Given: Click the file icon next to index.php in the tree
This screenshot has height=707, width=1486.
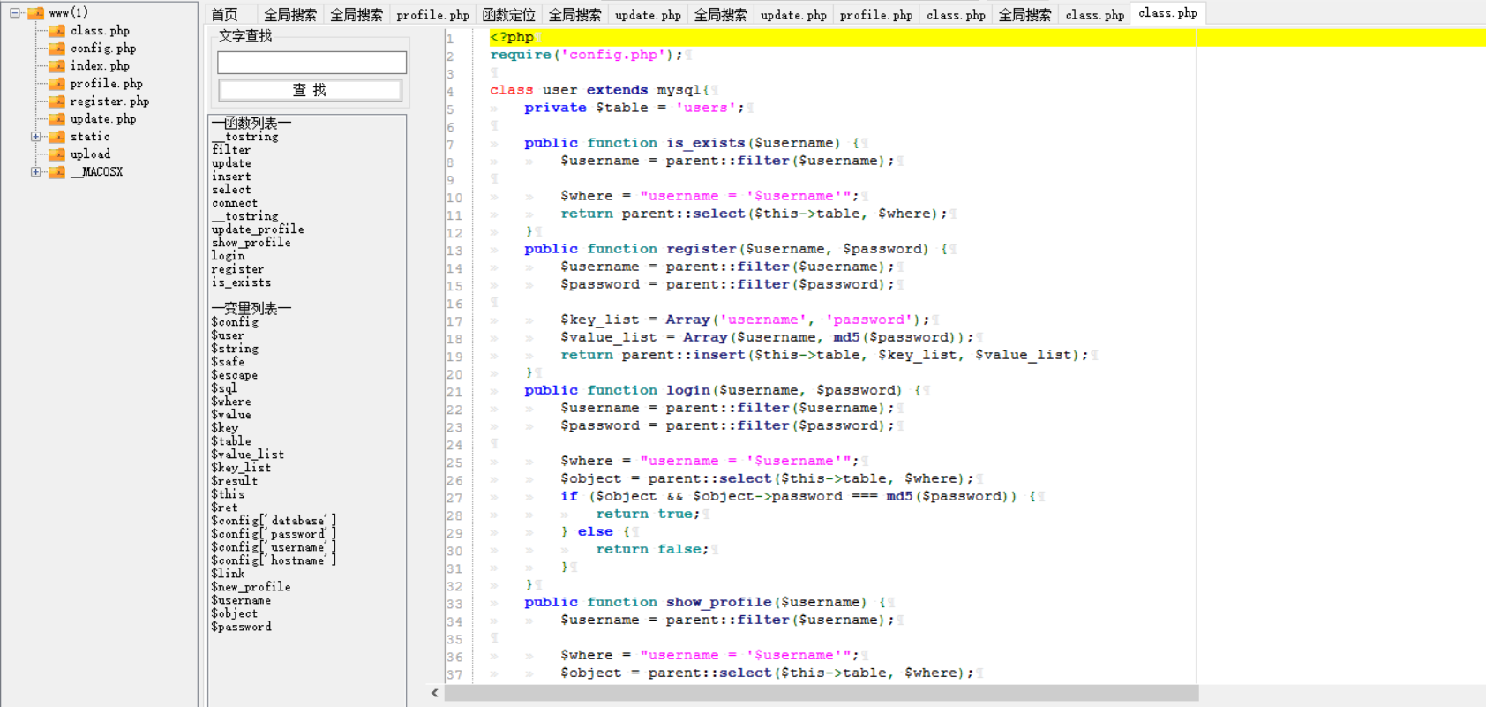Looking at the screenshot, I should click(56, 65).
